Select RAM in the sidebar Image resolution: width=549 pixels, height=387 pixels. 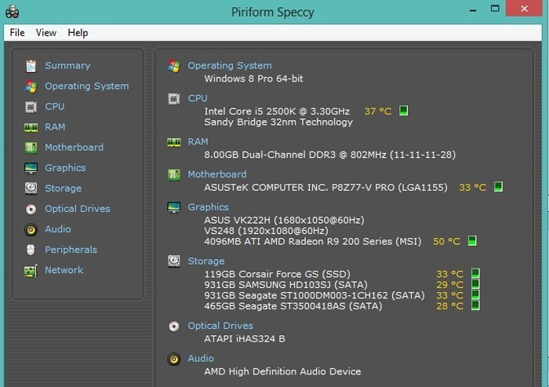pyautogui.click(x=55, y=126)
